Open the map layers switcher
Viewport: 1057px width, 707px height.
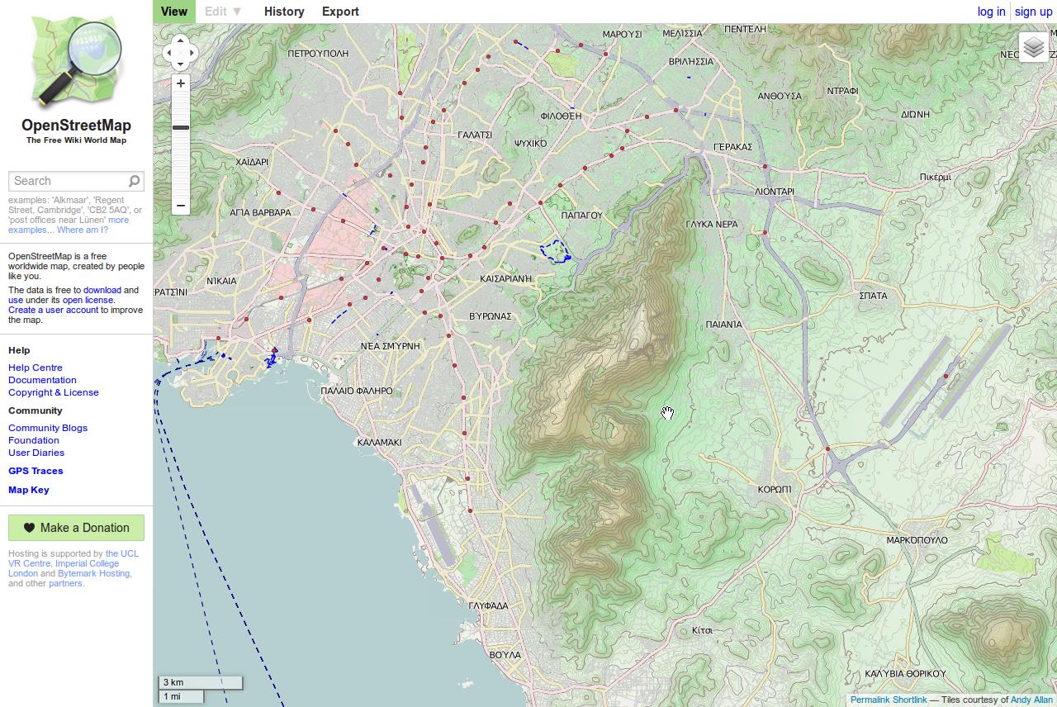(x=1034, y=48)
